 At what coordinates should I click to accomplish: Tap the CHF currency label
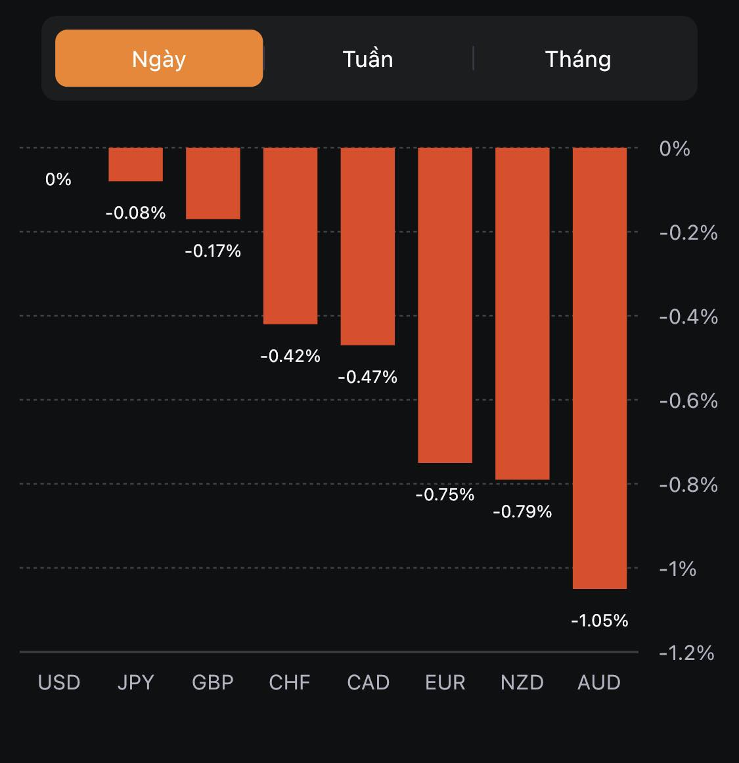tap(290, 682)
